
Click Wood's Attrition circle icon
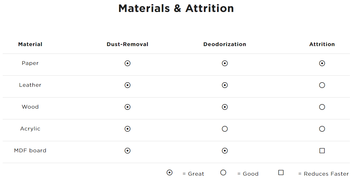click(322, 107)
